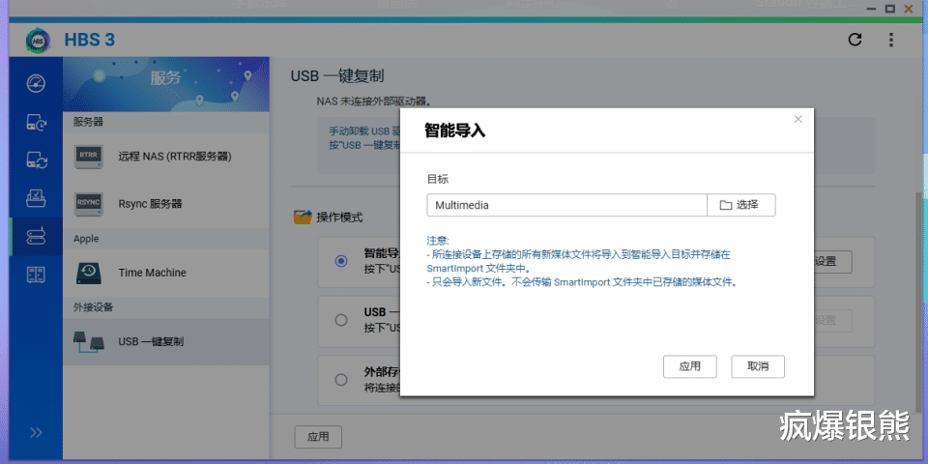Click the RTRR server icon
The image size is (928, 464).
(x=89, y=157)
